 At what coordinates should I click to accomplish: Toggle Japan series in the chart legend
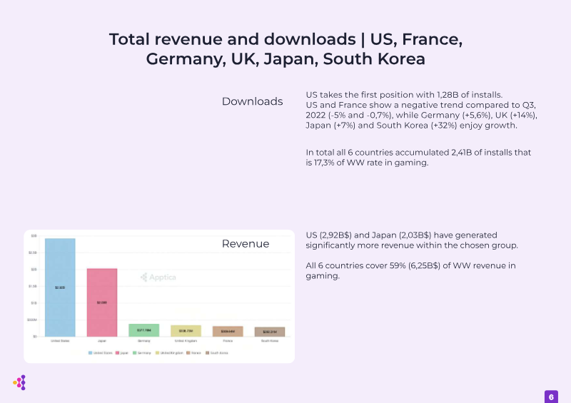click(x=122, y=352)
